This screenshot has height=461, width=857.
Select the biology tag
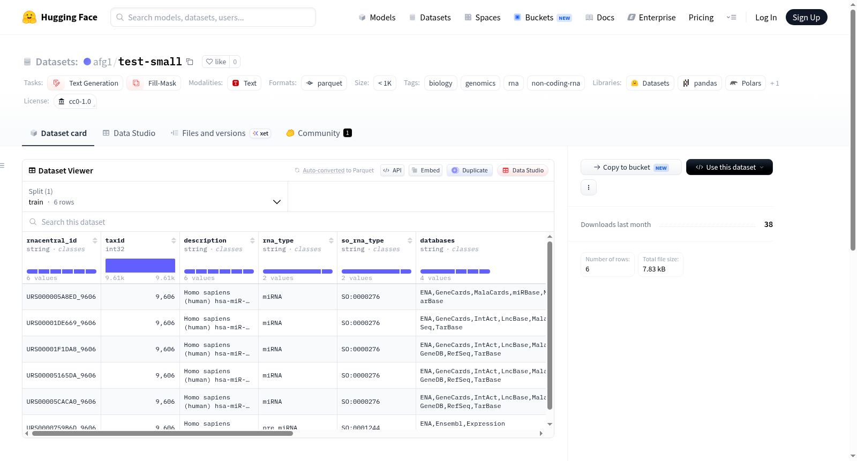(441, 83)
